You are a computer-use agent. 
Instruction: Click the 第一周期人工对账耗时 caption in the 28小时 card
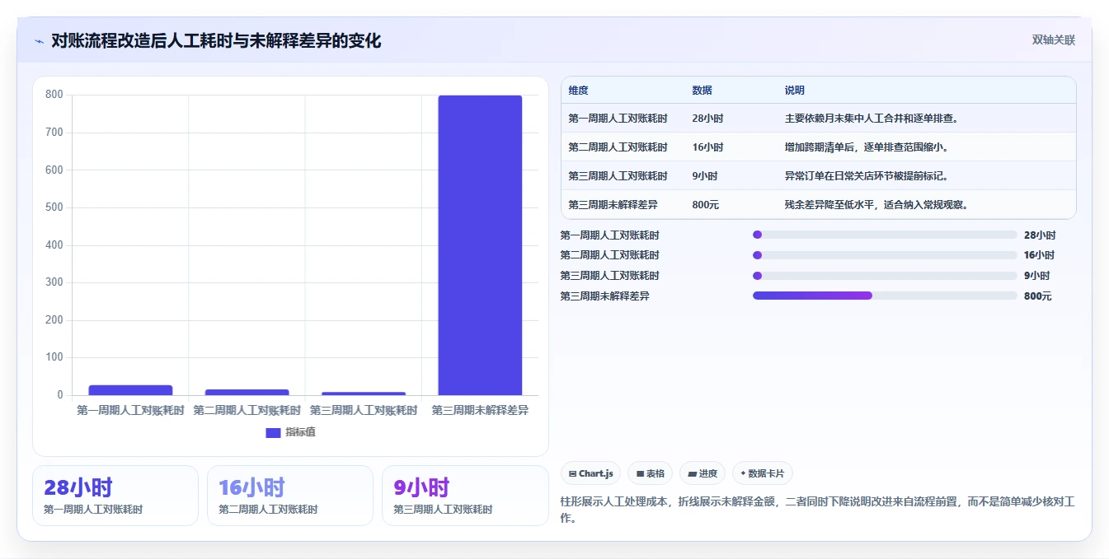[x=93, y=510]
